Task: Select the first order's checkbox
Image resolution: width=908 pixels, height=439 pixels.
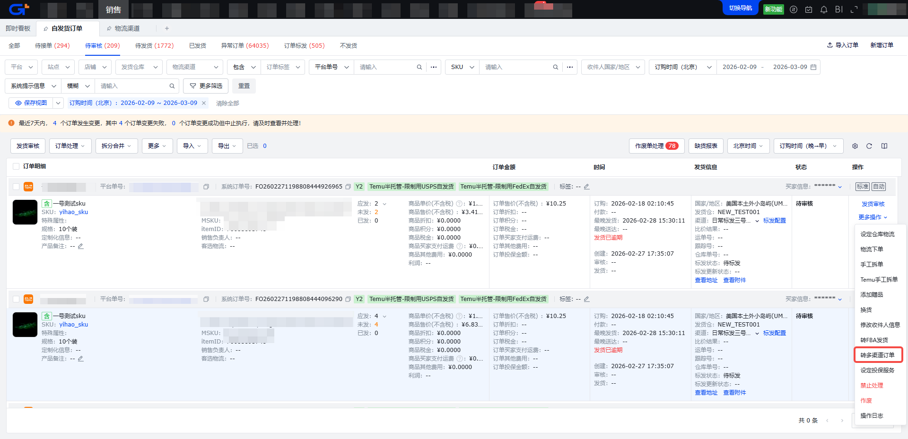Action: click(16, 187)
